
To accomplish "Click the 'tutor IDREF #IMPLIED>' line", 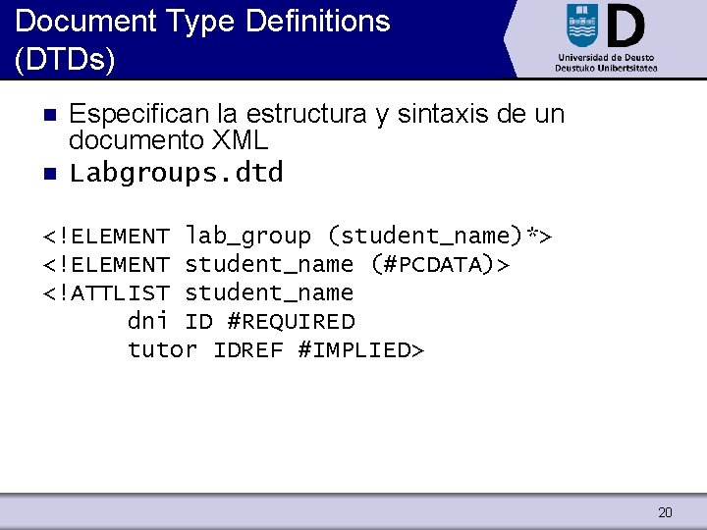I will [x=276, y=350].
